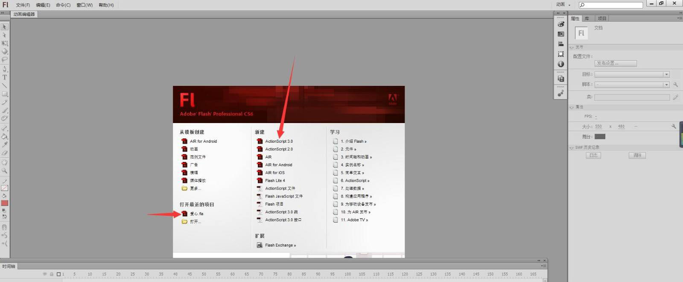This screenshot has width=683, height=282.
Task: Select the Line tool
Action: click(x=4, y=85)
